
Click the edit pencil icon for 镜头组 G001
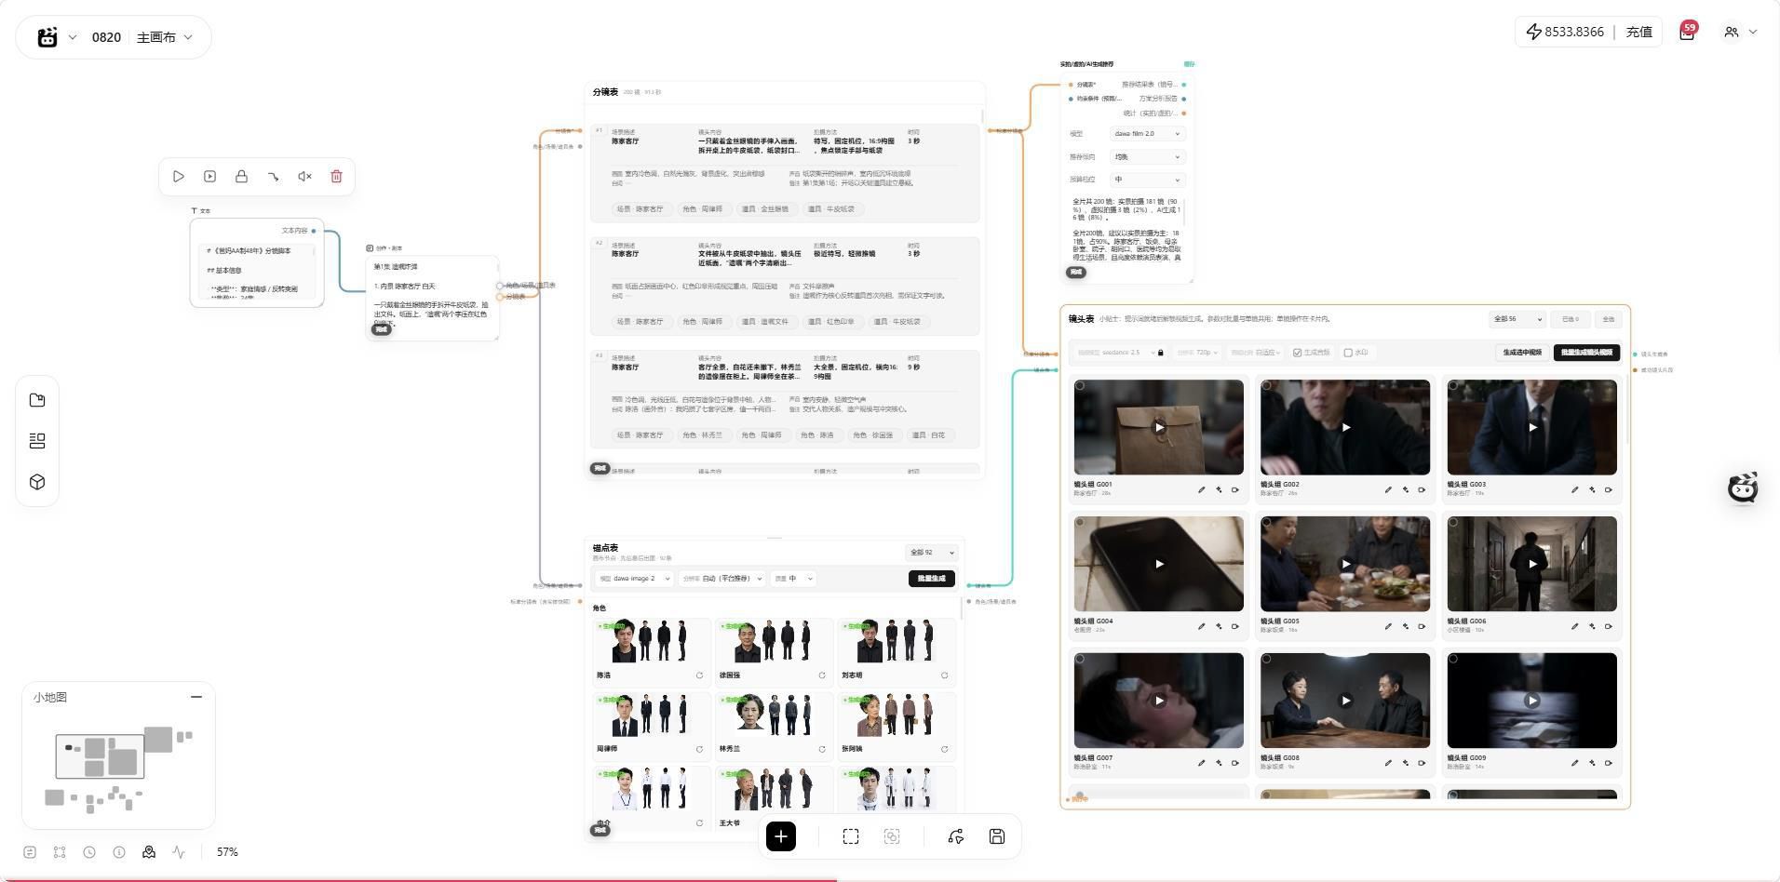click(x=1201, y=489)
